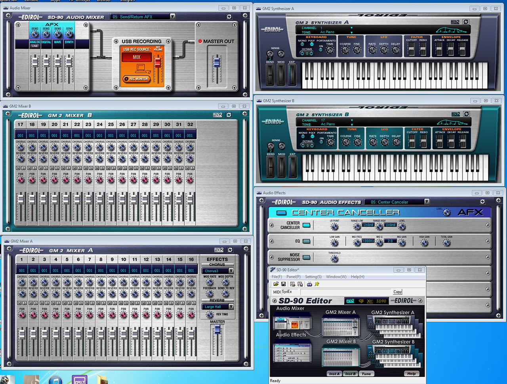Click the MASTER OUT fader in Audio Mixer
This screenshot has width=507, height=384.
217,62
